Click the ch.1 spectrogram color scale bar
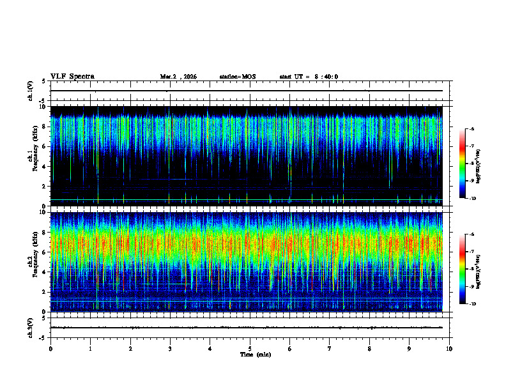This screenshot has width=506, height=391. [x=463, y=164]
